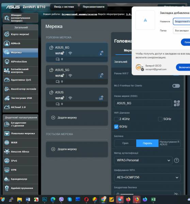Select the ASUS 2.4GHz network card
Viewport: 190px width, 204px height.
(77, 97)
